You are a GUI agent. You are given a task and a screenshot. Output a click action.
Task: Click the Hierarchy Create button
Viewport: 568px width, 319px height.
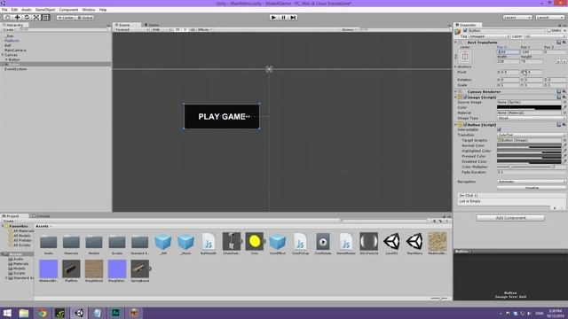coord(9,29)
